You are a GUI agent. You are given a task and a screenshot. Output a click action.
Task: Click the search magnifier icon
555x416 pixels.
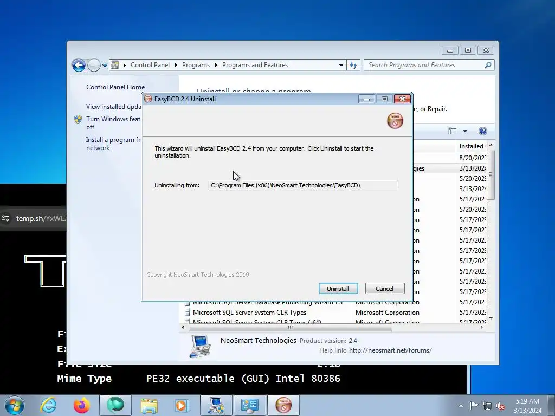click(x=488, y=65)
